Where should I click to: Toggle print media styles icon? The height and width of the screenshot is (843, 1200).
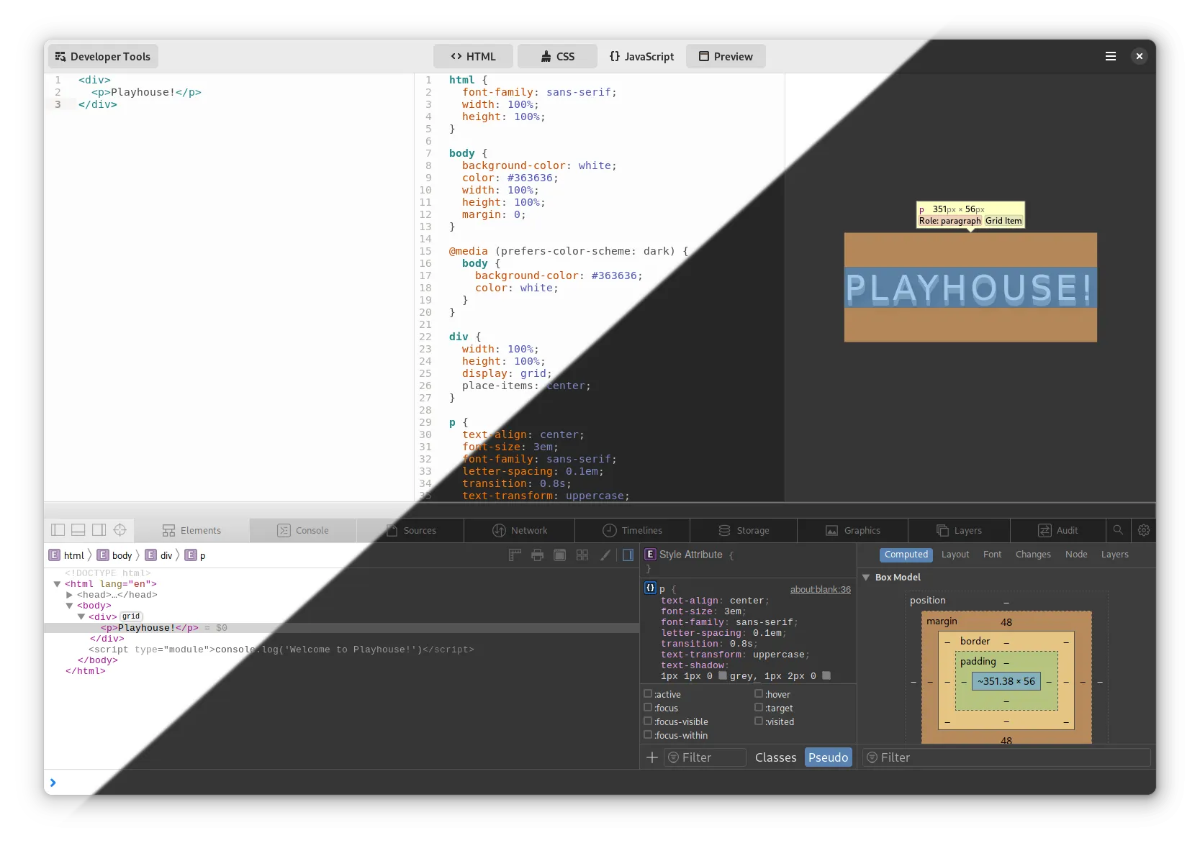pyautogui.click(x=537, y=555)
